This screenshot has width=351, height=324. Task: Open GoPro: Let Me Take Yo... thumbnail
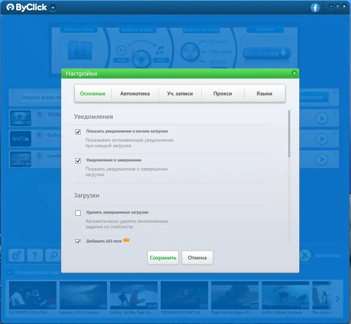pos(134,295)
